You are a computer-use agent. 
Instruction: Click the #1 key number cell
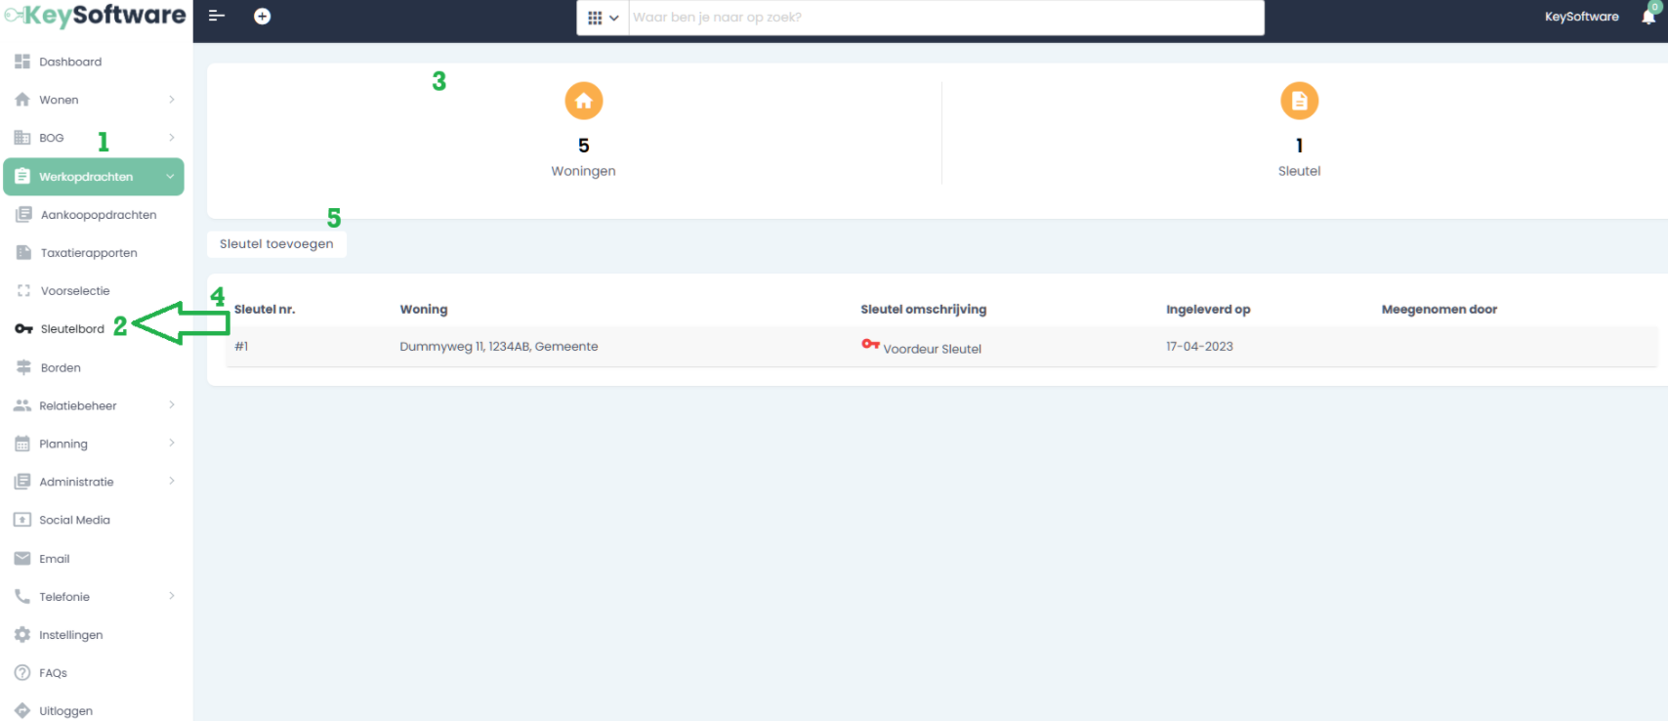(x=241, y=347)
